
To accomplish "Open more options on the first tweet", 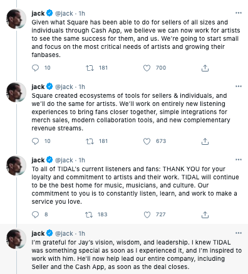I will point(239,13).
